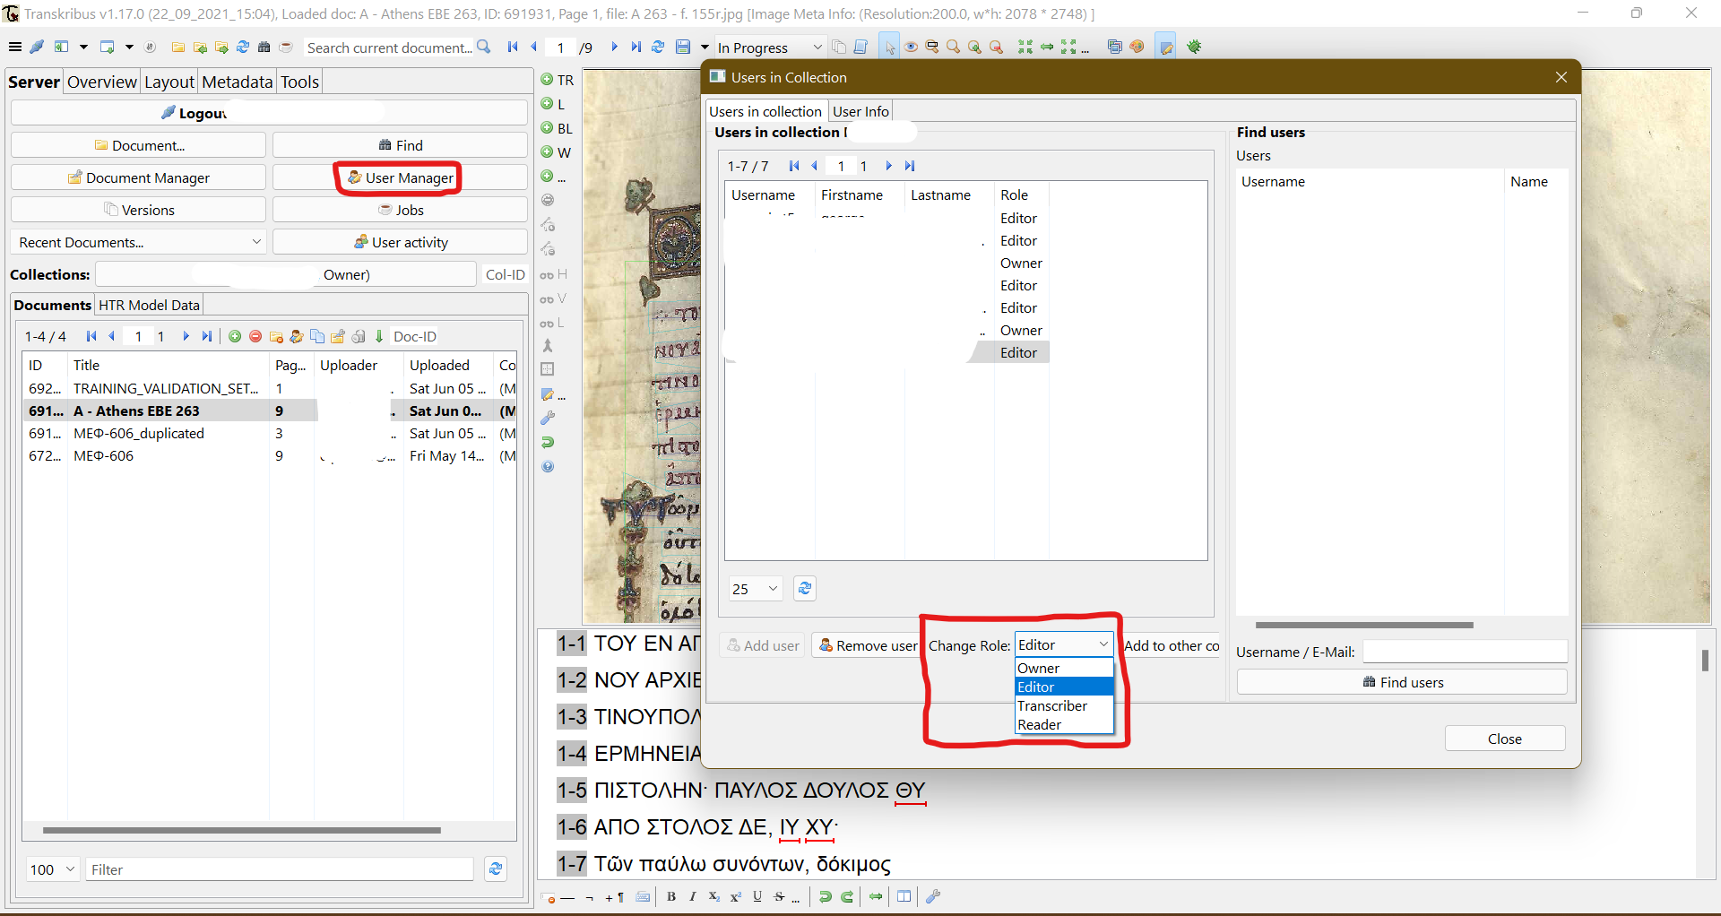Screen dimensions: 1721x916
Task: Expand the Recent Documents dropdown
Action: (x=138, y=242)
